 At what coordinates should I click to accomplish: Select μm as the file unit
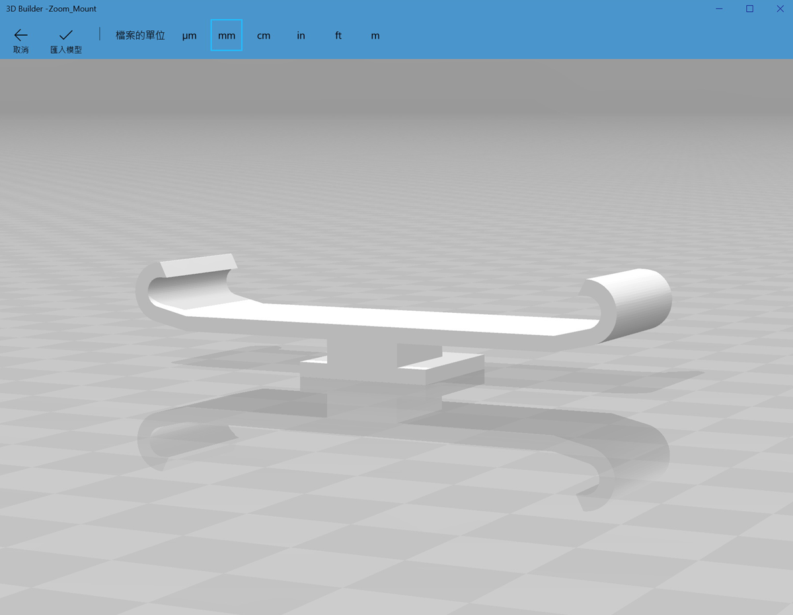click(x=190, y=36)
